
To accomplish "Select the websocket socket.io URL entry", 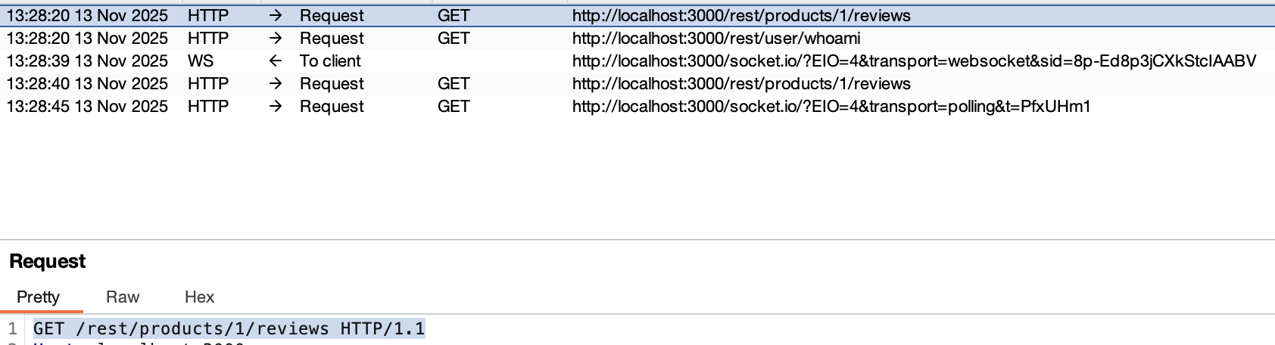I will click(914, 61).
